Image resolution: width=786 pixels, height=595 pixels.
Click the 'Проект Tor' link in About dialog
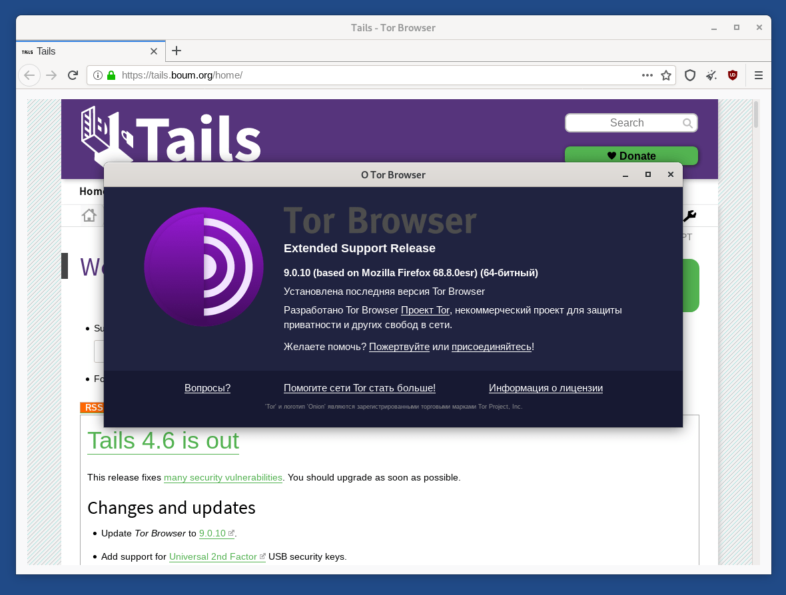click(425, 311)
